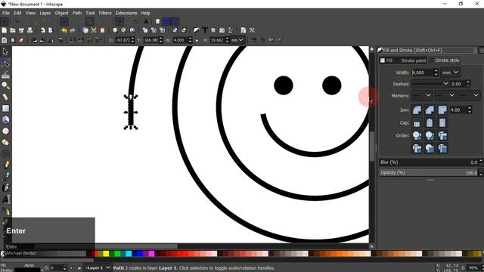Choose the Tweak tool
Image resolution: width=484 pixels, height=272 pixels.
coord(5,75)
